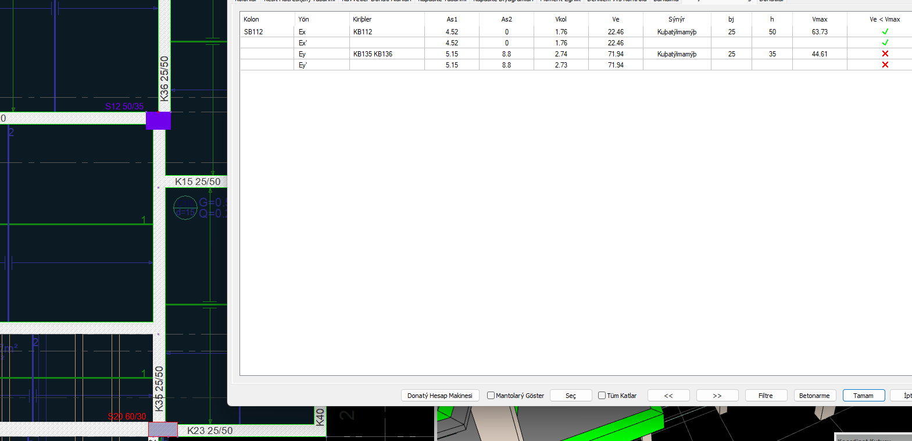
Task: Select the K40 beam label in the plan
Action: [320, 417]
